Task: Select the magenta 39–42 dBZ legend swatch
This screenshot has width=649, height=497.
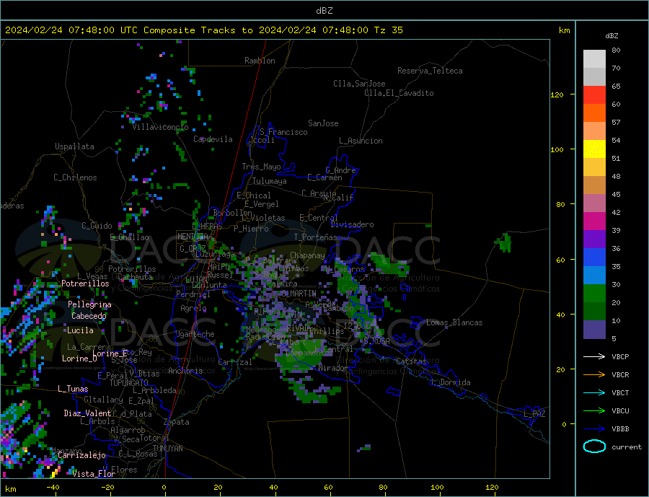Action: 594,221
